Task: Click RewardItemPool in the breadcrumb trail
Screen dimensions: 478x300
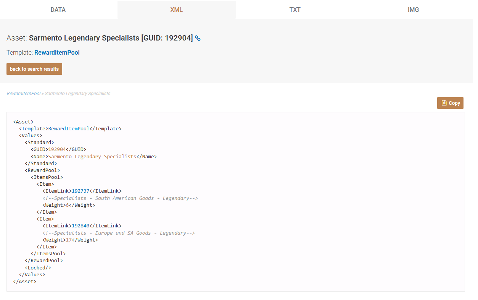Action: click(x=23, y=94)
